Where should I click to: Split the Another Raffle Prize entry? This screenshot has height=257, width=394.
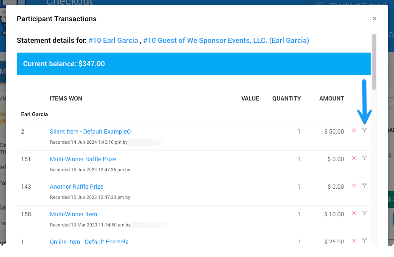tap(364, 186)
